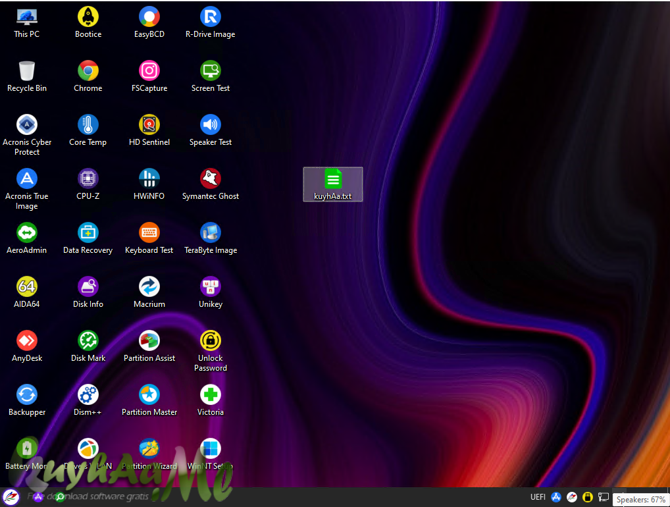Open HD Sentinel disk tool
This screenshot has height=507, width=670.
coord(149,131)
